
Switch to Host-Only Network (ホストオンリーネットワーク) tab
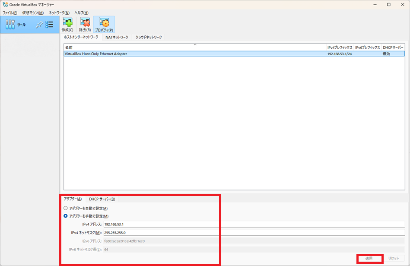point(81,37)
